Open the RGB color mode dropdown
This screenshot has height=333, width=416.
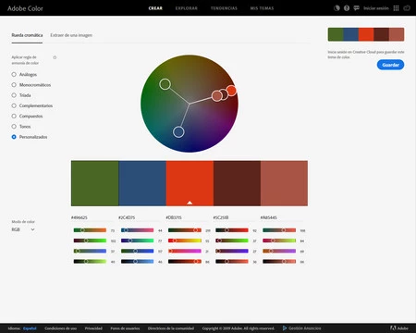click(x=23, y=229)
